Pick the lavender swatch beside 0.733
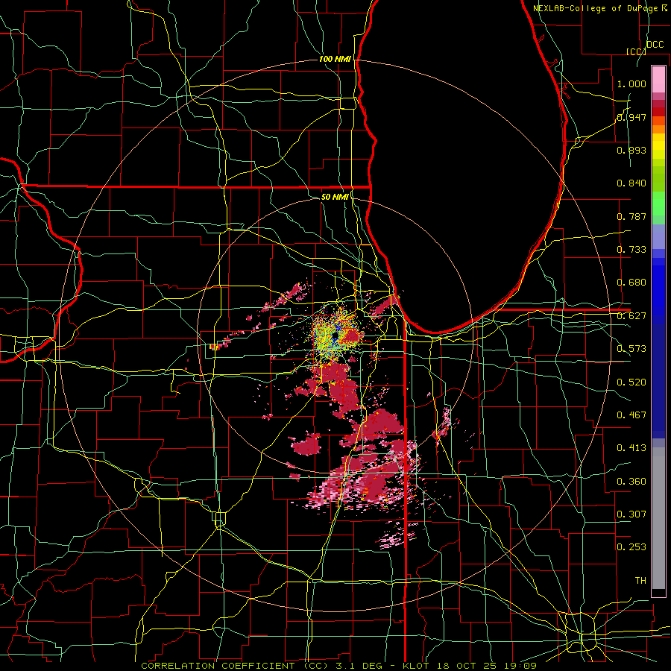671x671 pixels. 658,236
